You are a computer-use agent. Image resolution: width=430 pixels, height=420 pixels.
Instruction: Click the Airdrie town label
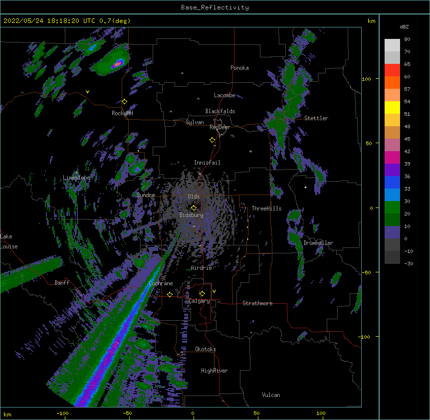click(201, 268)
